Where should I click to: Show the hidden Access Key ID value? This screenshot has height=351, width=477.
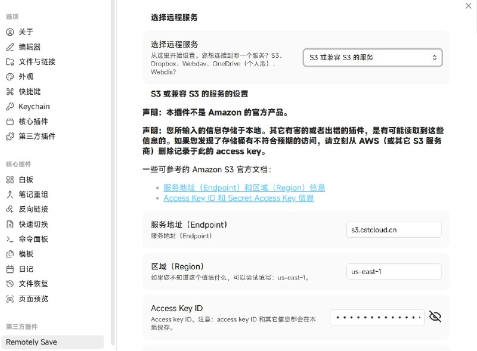click(x=435, y=316)
